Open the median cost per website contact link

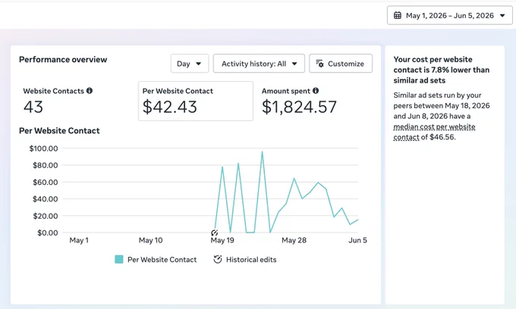point(434,132)
